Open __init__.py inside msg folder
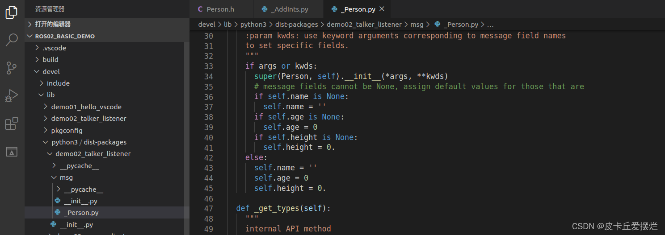The image size is (665, 235). 104,201
